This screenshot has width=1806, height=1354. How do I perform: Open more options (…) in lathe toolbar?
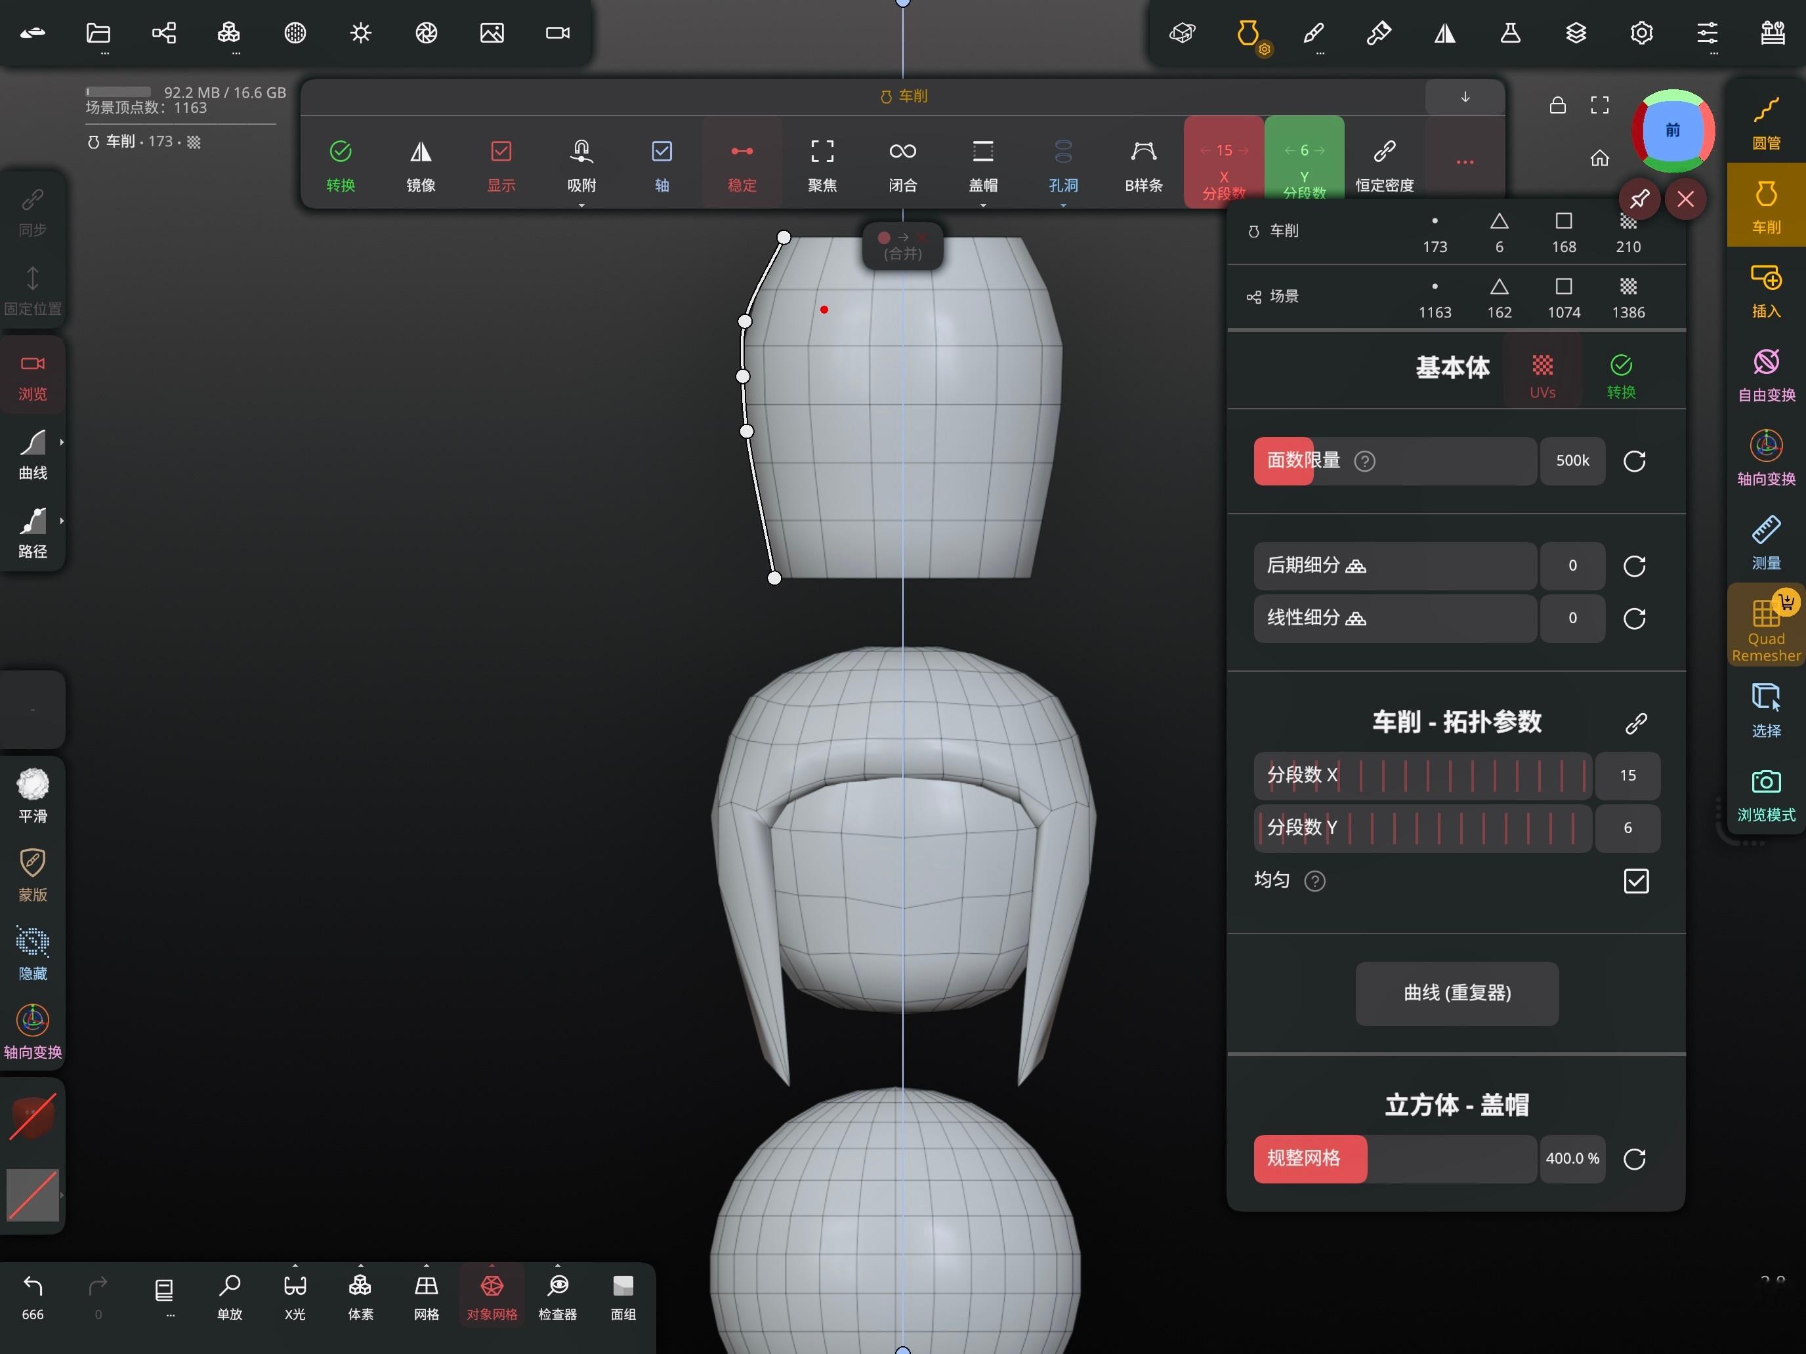(1465, 163)
